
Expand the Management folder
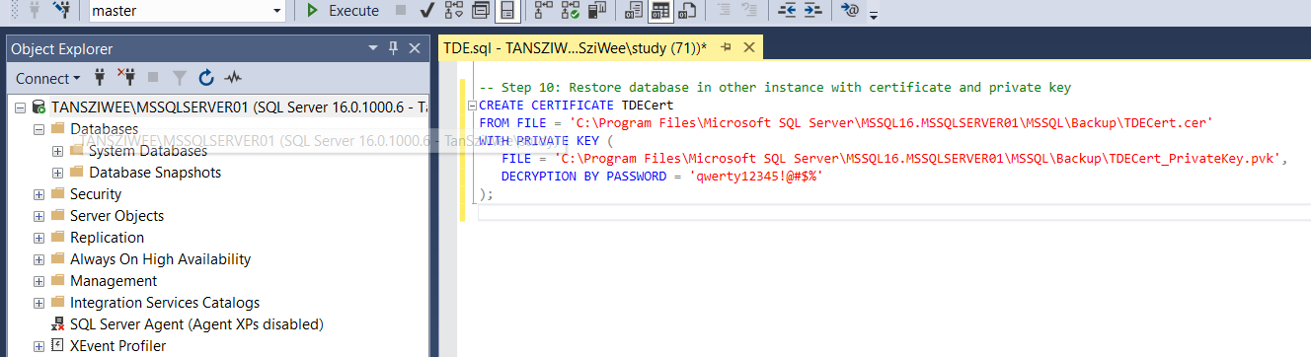click(x=39, y=281)
